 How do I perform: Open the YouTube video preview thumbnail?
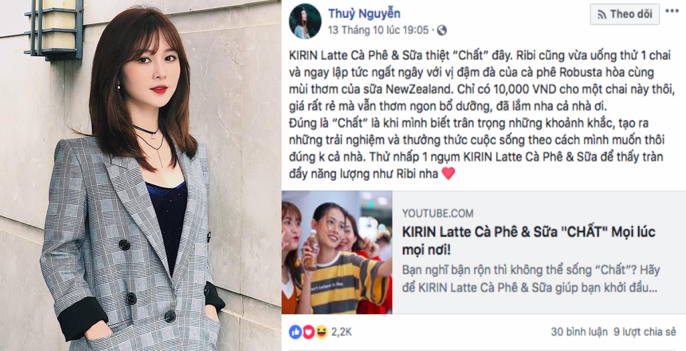(x=337, y=253)
